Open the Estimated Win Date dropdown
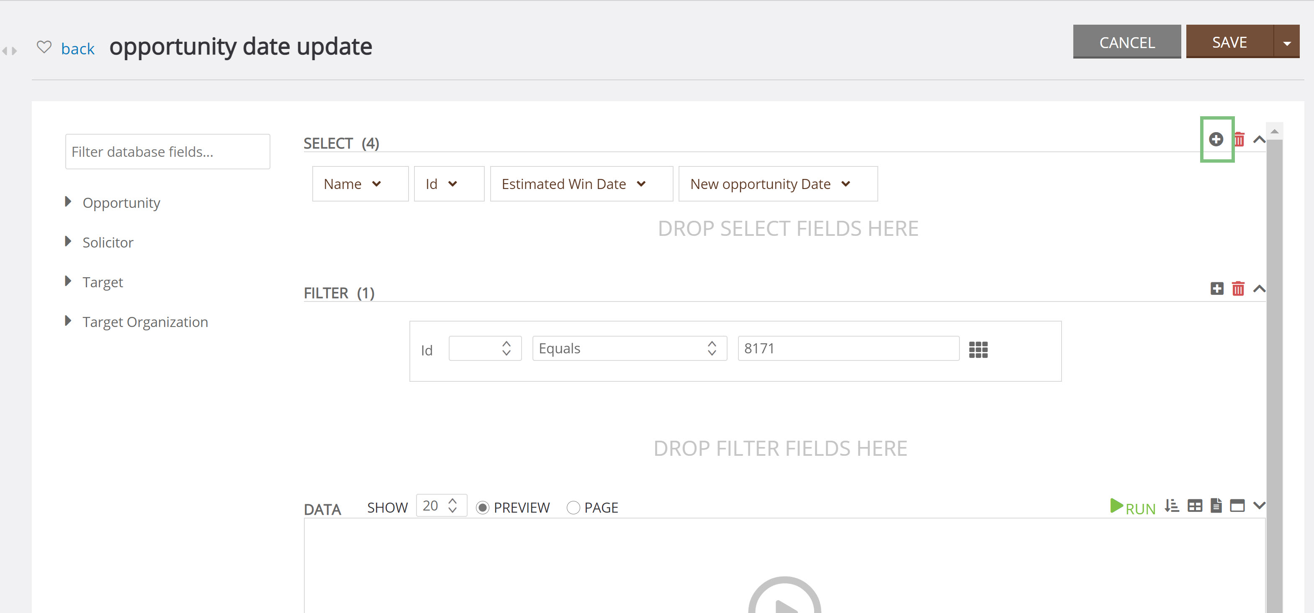 pyautogui.click(x=581, y=184)
